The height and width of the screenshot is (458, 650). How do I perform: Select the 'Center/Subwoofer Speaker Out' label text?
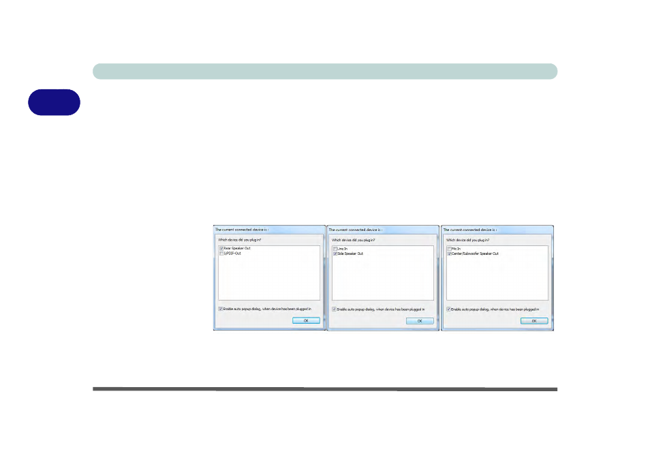475,254
